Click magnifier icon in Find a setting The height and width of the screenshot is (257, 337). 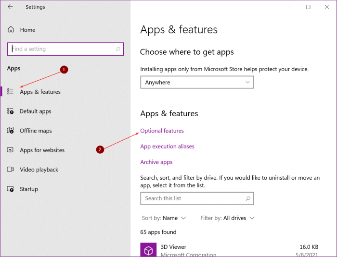(x=118, y=49)
